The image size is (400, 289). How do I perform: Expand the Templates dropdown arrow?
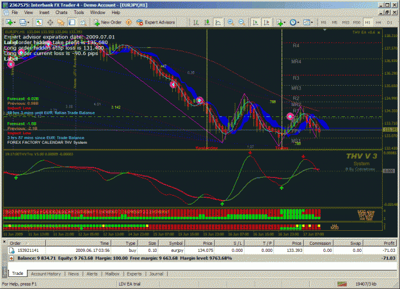coord(312,22)
